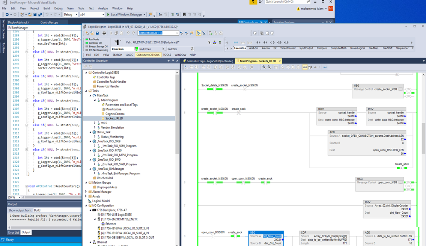Insert a Branch element
Viewport: 426px width, 246px height.
tap(243, 42)
